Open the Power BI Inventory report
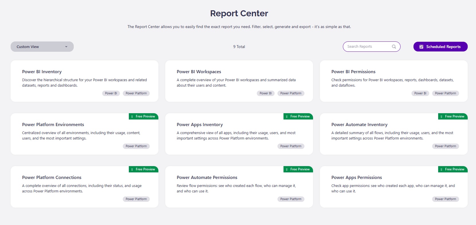 [84, 81]
